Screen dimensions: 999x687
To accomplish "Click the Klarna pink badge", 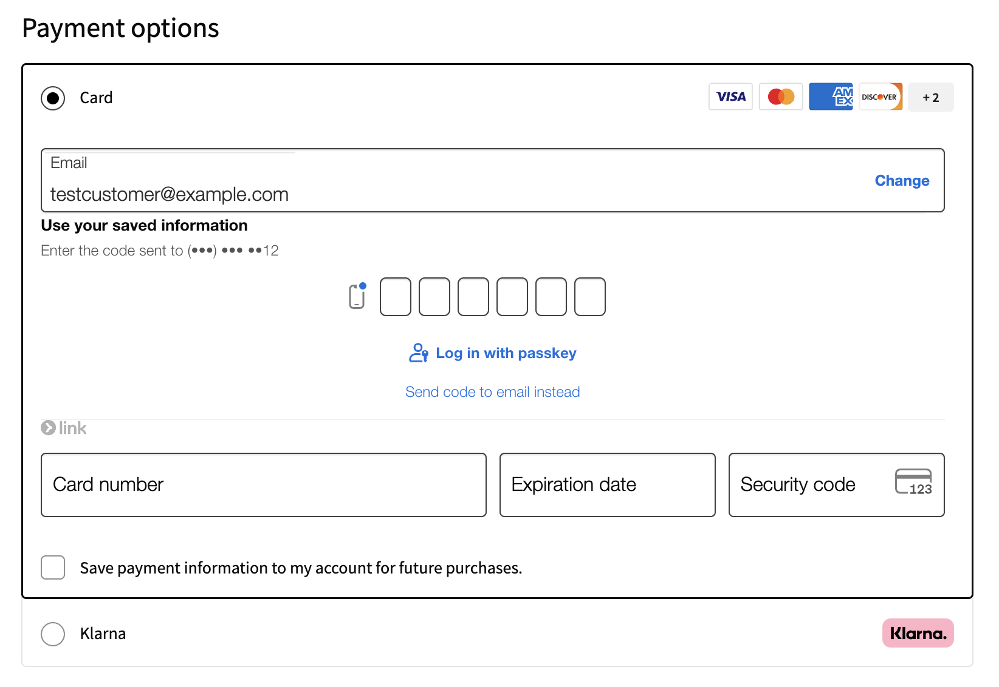I will pyautogui.click(x=918, y=633).
